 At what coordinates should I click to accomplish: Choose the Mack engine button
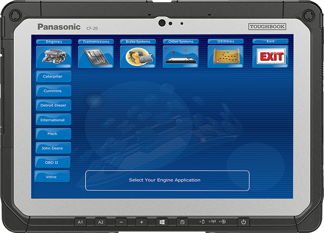(53, 134)
